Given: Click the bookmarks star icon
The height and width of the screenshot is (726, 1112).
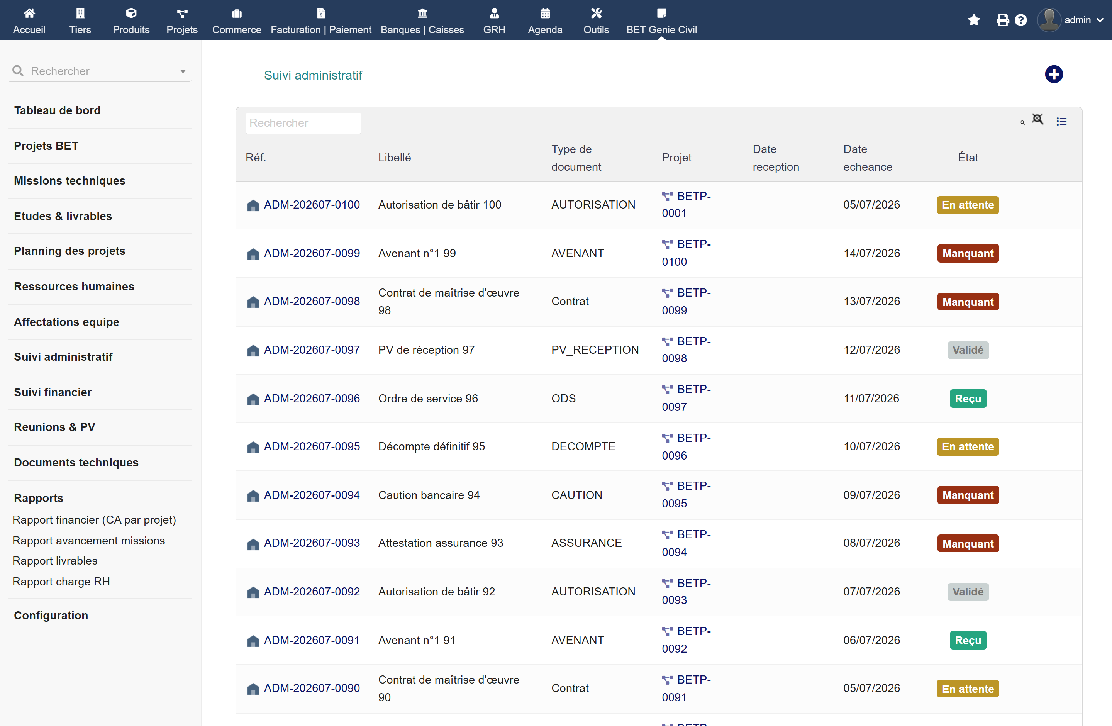Looking at the screenshot, I should click(974, 20).
